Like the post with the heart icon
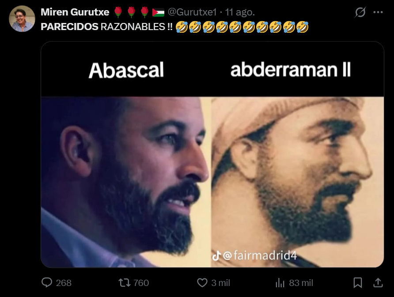394x297 pixels. click(202, 283)
